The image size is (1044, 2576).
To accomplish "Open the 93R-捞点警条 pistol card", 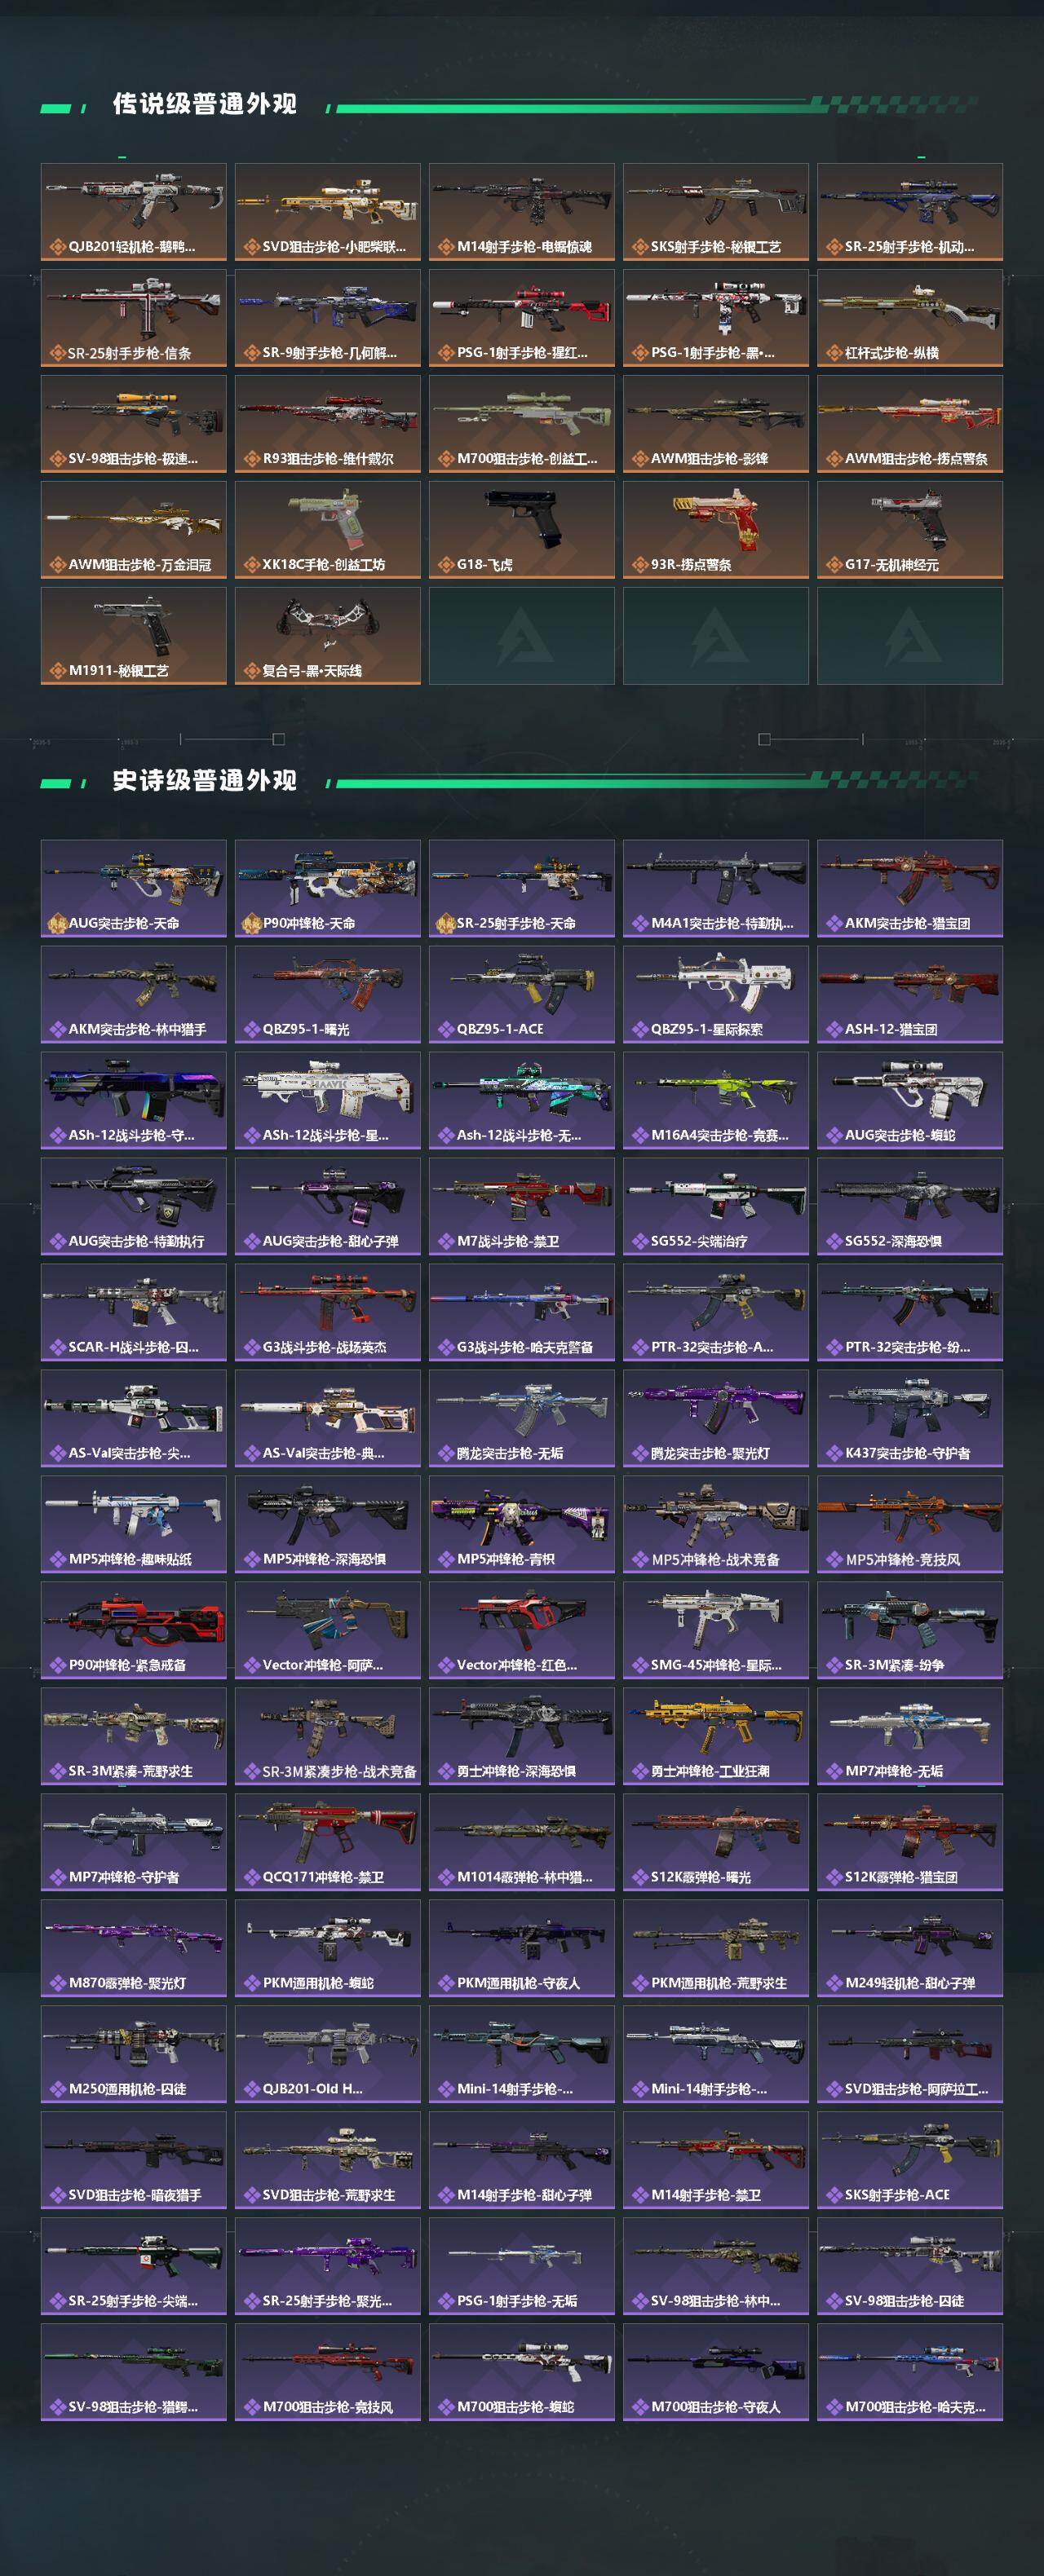I will click(715, 529).
